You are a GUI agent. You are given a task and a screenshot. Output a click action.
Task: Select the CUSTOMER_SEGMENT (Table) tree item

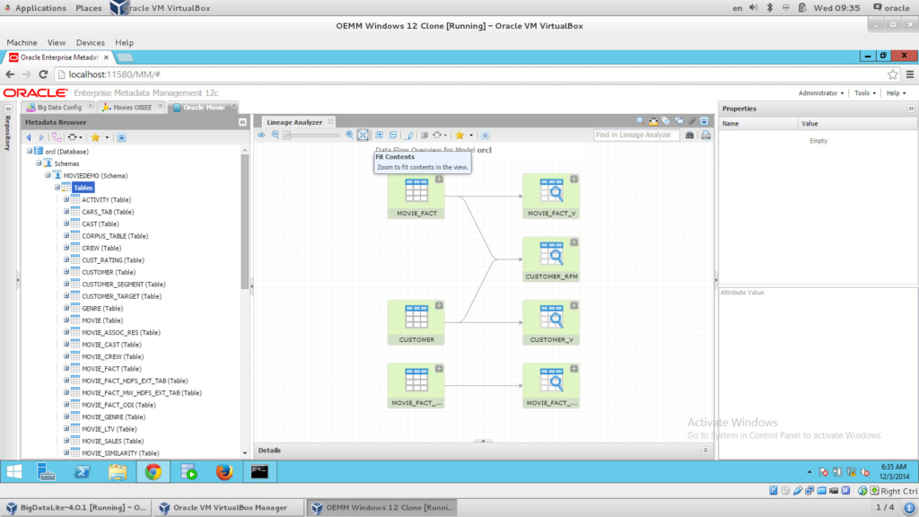(x=124, y=285)
